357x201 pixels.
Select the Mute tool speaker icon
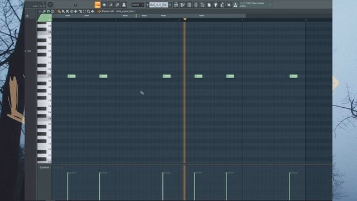tap(76, 11)
